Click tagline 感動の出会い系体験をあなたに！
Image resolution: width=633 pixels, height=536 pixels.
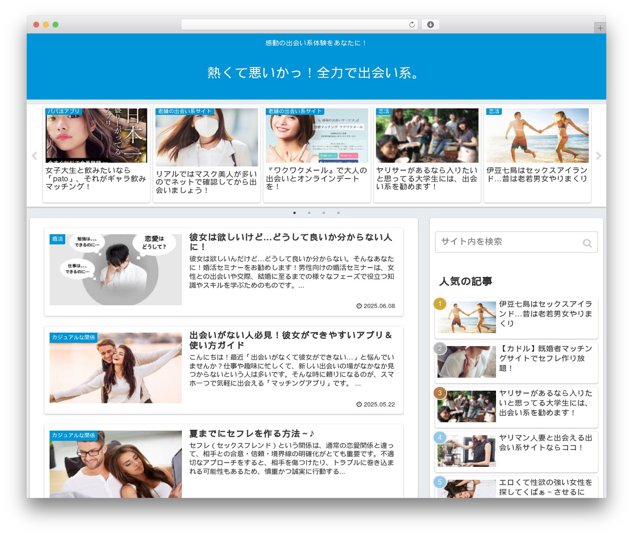click(x=316, y=43)
